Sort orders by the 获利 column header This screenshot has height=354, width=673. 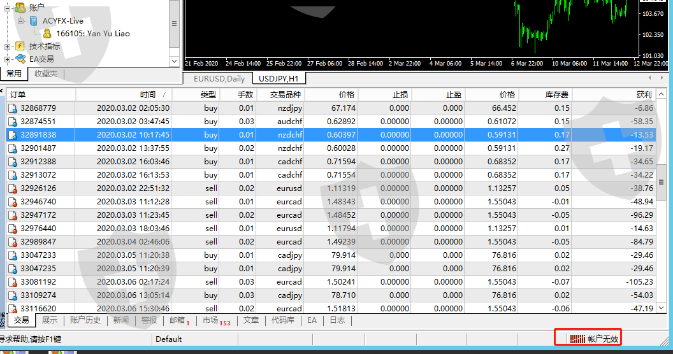pos(644,94)
